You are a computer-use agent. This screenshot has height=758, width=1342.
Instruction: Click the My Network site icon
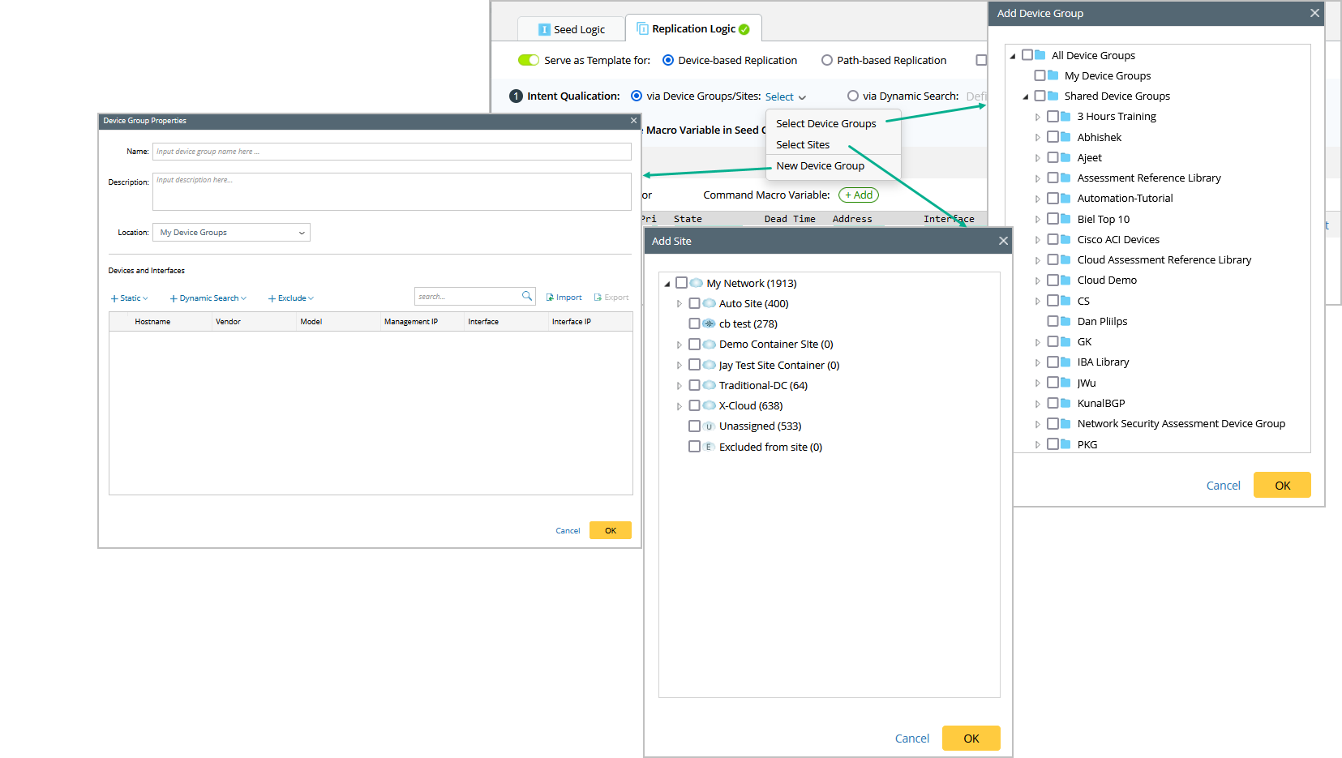click(x=697, y=283)
